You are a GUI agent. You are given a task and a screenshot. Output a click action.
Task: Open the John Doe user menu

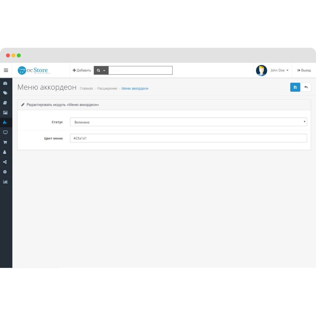tap(279, 70)
